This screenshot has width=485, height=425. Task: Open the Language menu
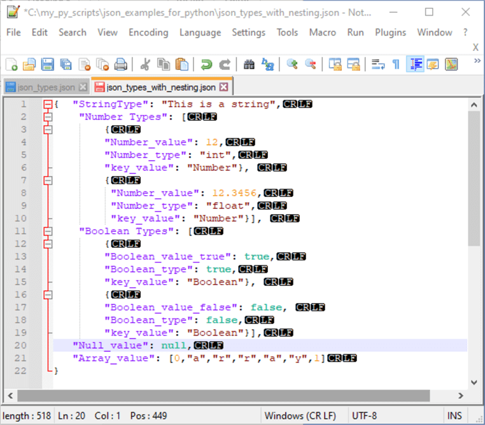pyautogui.click(x=200, y=32)
